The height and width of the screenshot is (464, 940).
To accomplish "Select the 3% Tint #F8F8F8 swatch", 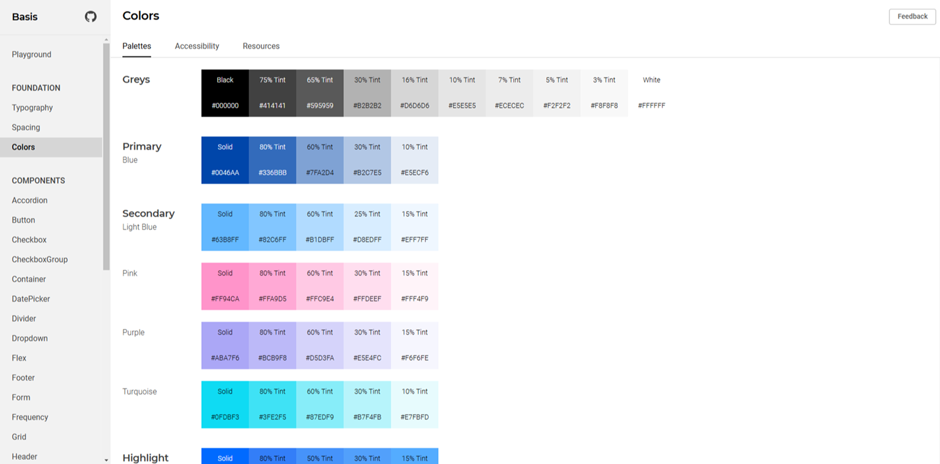I will click(x=604, y=93).
